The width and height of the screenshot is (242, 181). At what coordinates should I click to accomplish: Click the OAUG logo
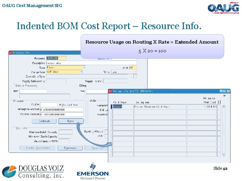coord(223,8)
